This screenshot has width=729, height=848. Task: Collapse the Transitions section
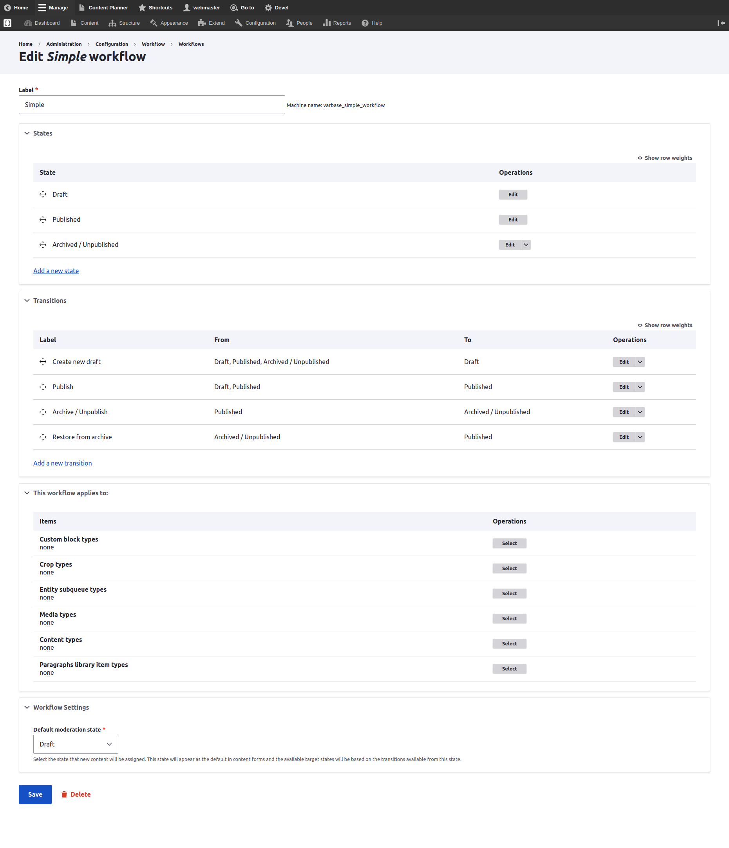[27, 301]
